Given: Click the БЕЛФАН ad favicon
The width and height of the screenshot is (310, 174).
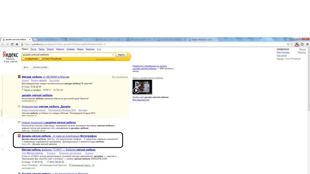Looking at the screenshot, I should tap(19, 77).
